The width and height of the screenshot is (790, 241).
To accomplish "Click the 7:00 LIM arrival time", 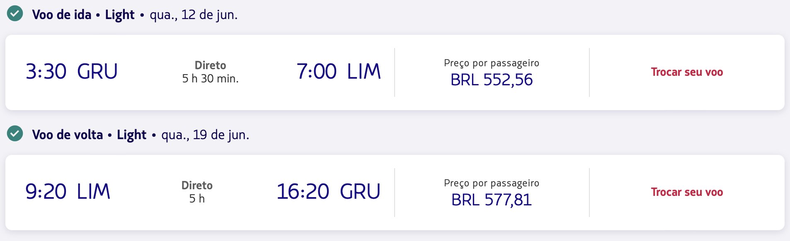I will (x=339, y=71).
